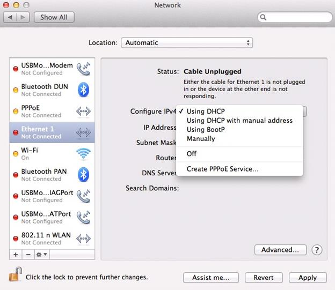Click the Show All toolbar button
Viewport: 335px width, 290px height.
tap(54, 17)
